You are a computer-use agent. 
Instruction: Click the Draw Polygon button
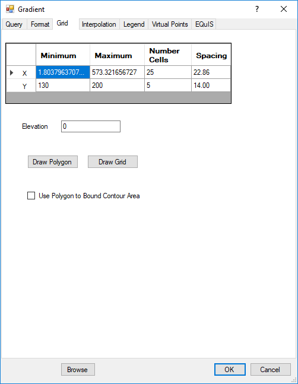(53, 162)
